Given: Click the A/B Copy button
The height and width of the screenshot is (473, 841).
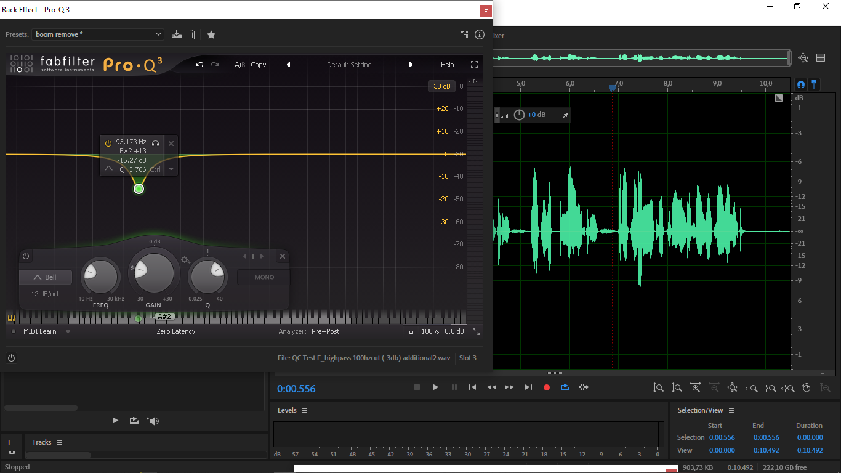Looking at the screenshot, I should point(258,65).
